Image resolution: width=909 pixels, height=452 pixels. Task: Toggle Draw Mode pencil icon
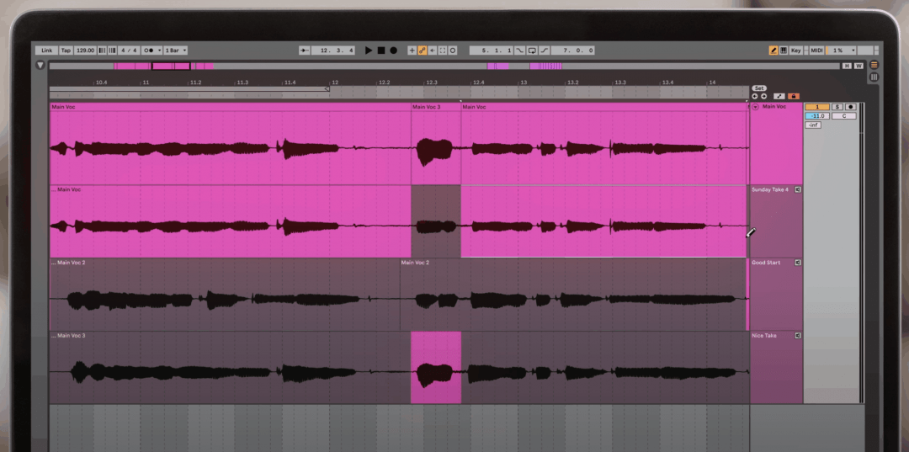click(773, 51)
